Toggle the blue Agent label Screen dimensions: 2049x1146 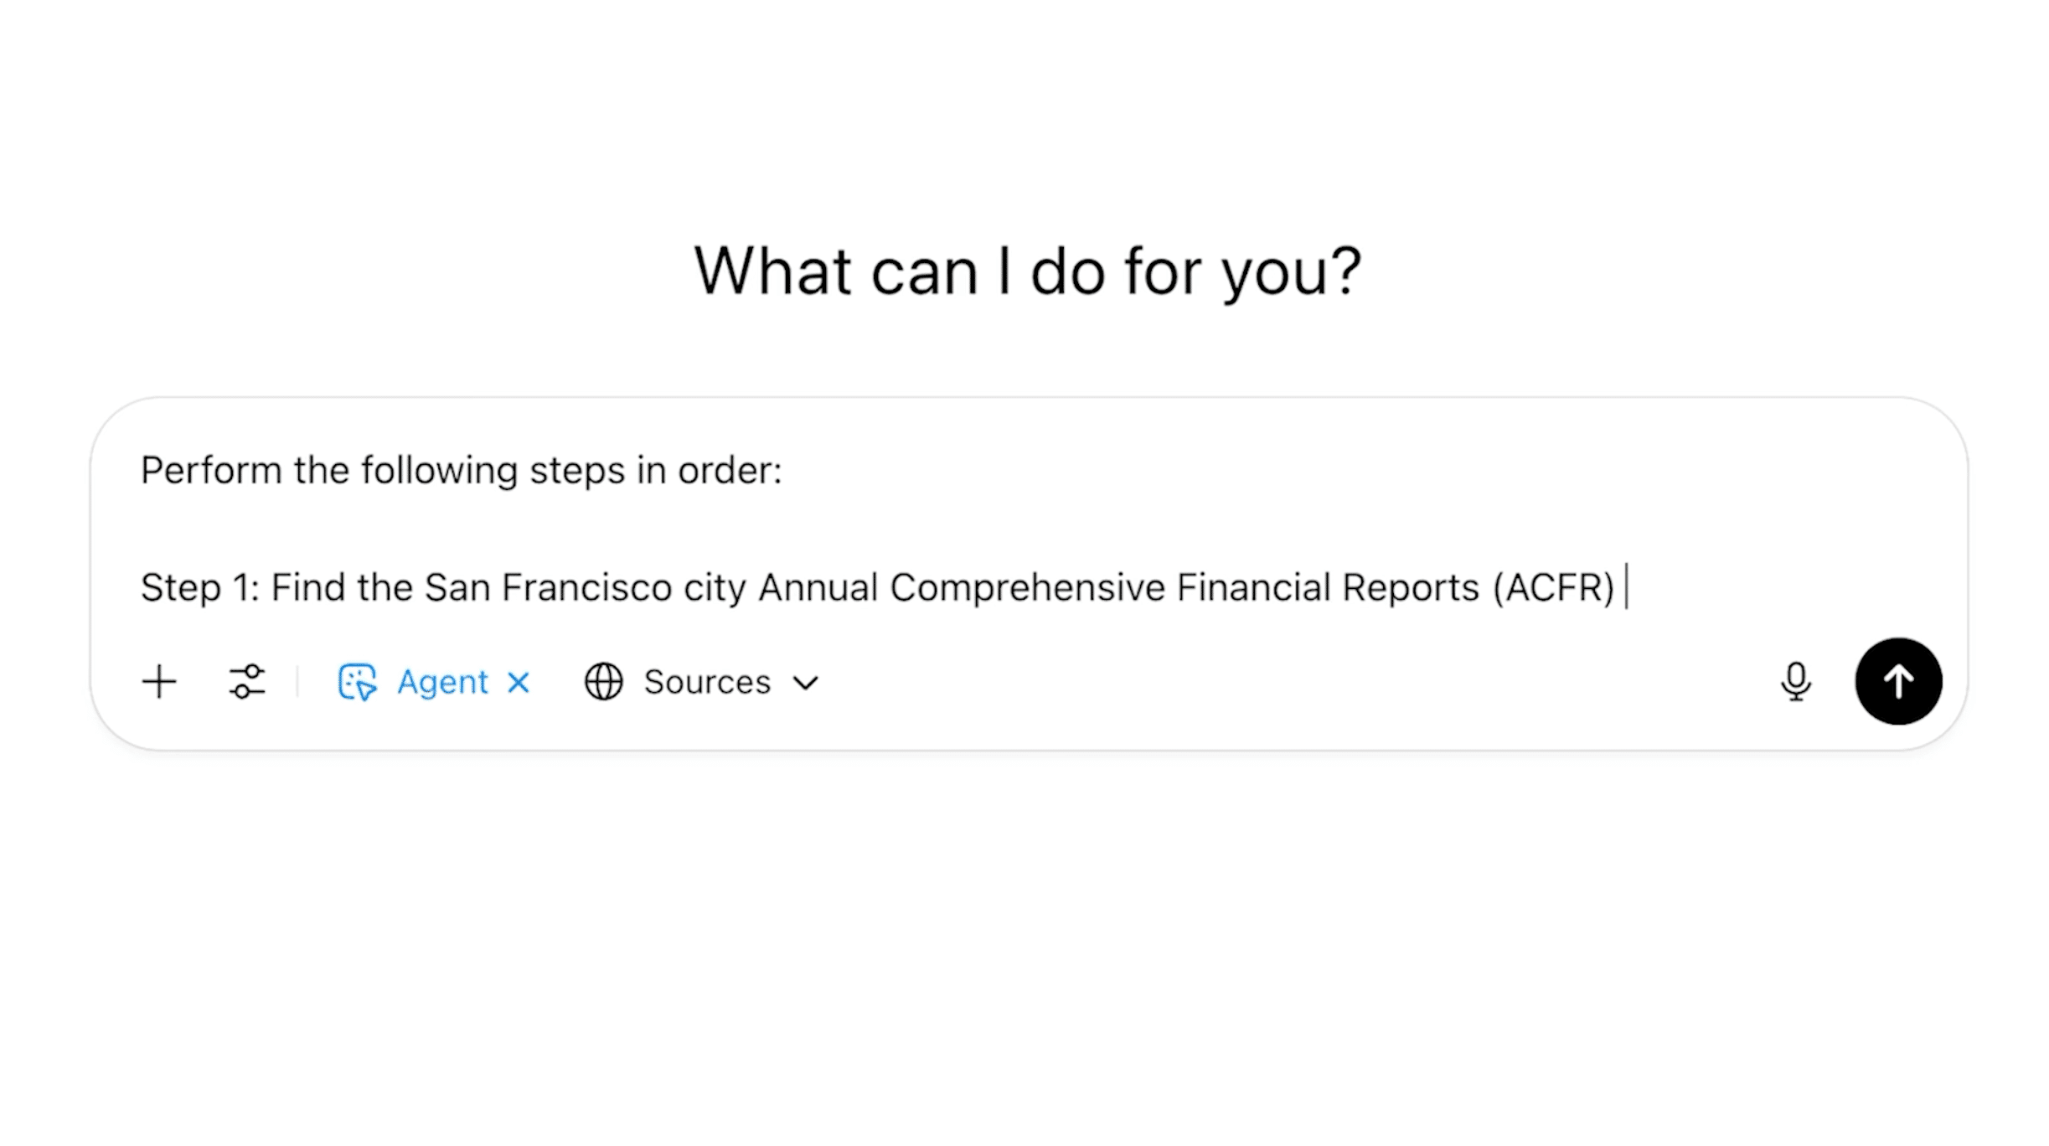[x=442, y=682]
